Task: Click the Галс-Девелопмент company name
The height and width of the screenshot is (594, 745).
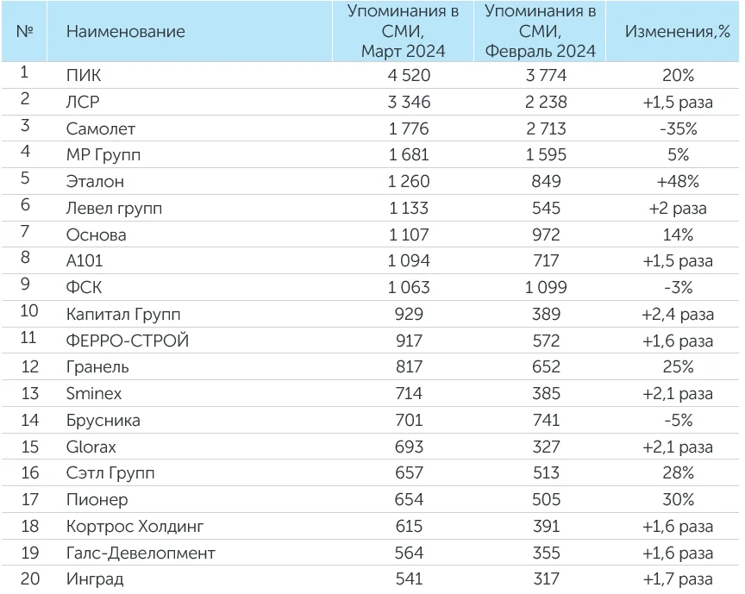Action: click(x=141, y=553)
